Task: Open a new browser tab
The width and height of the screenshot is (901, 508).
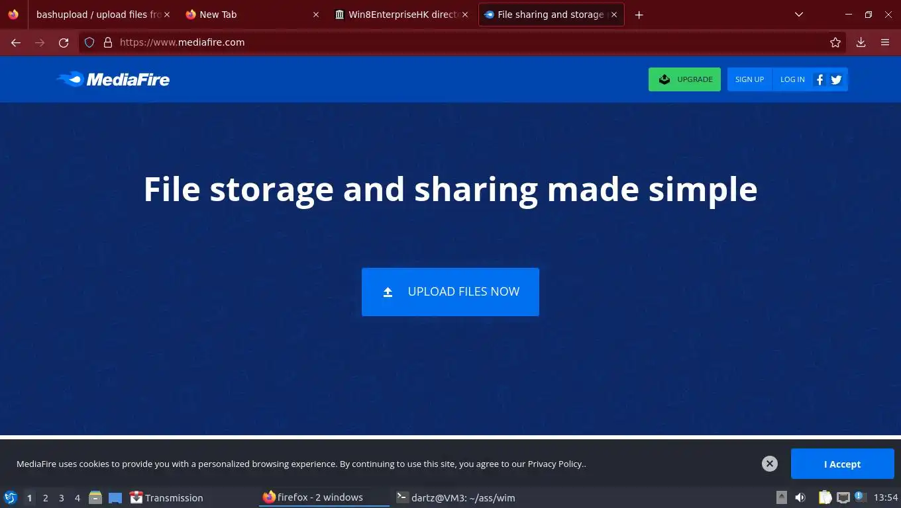Action: [639, 15]
